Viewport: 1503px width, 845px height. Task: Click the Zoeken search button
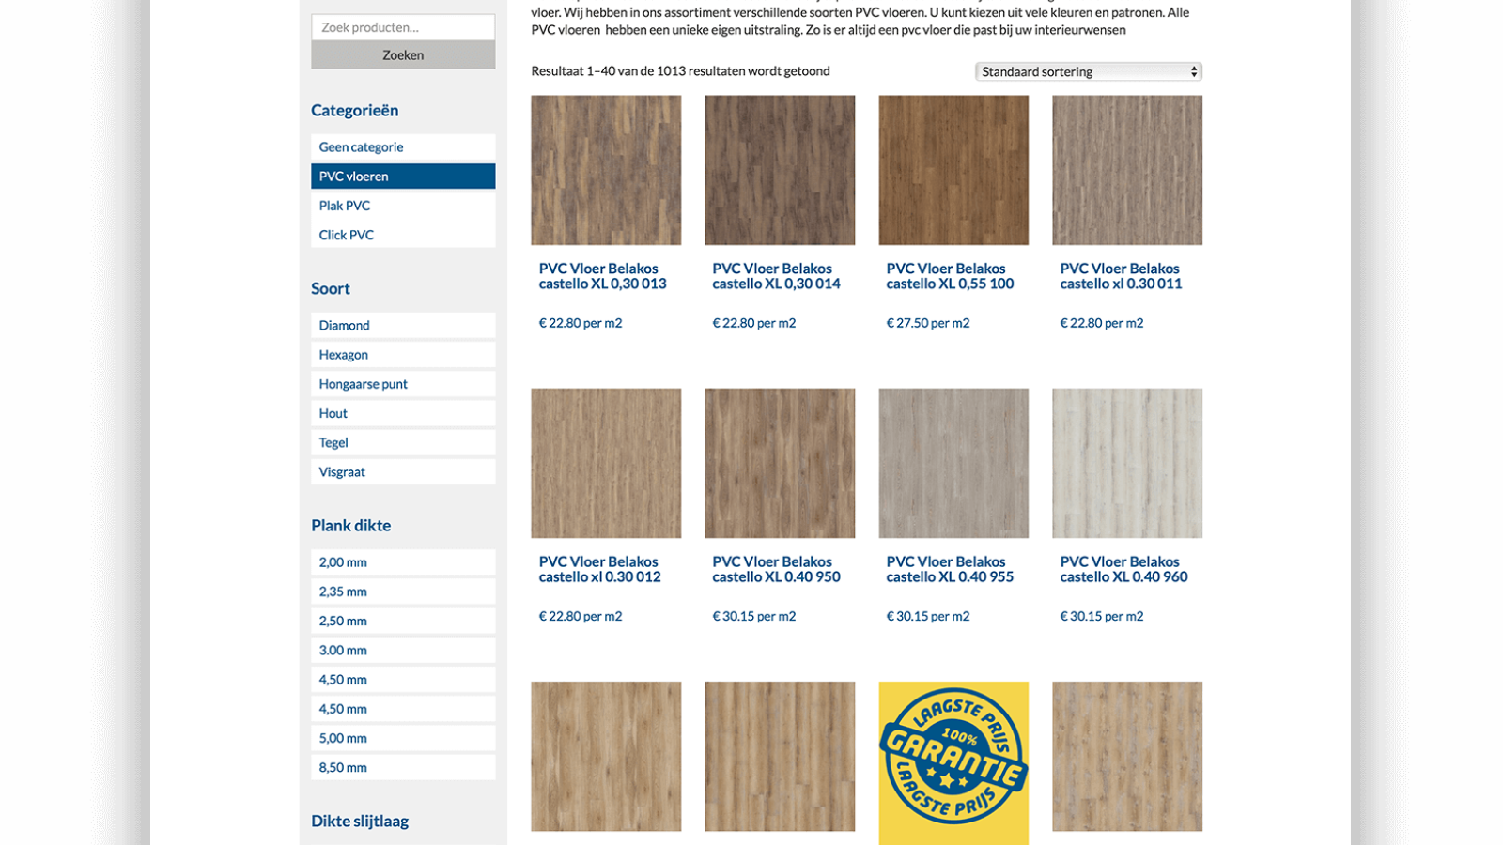(403, 55)
